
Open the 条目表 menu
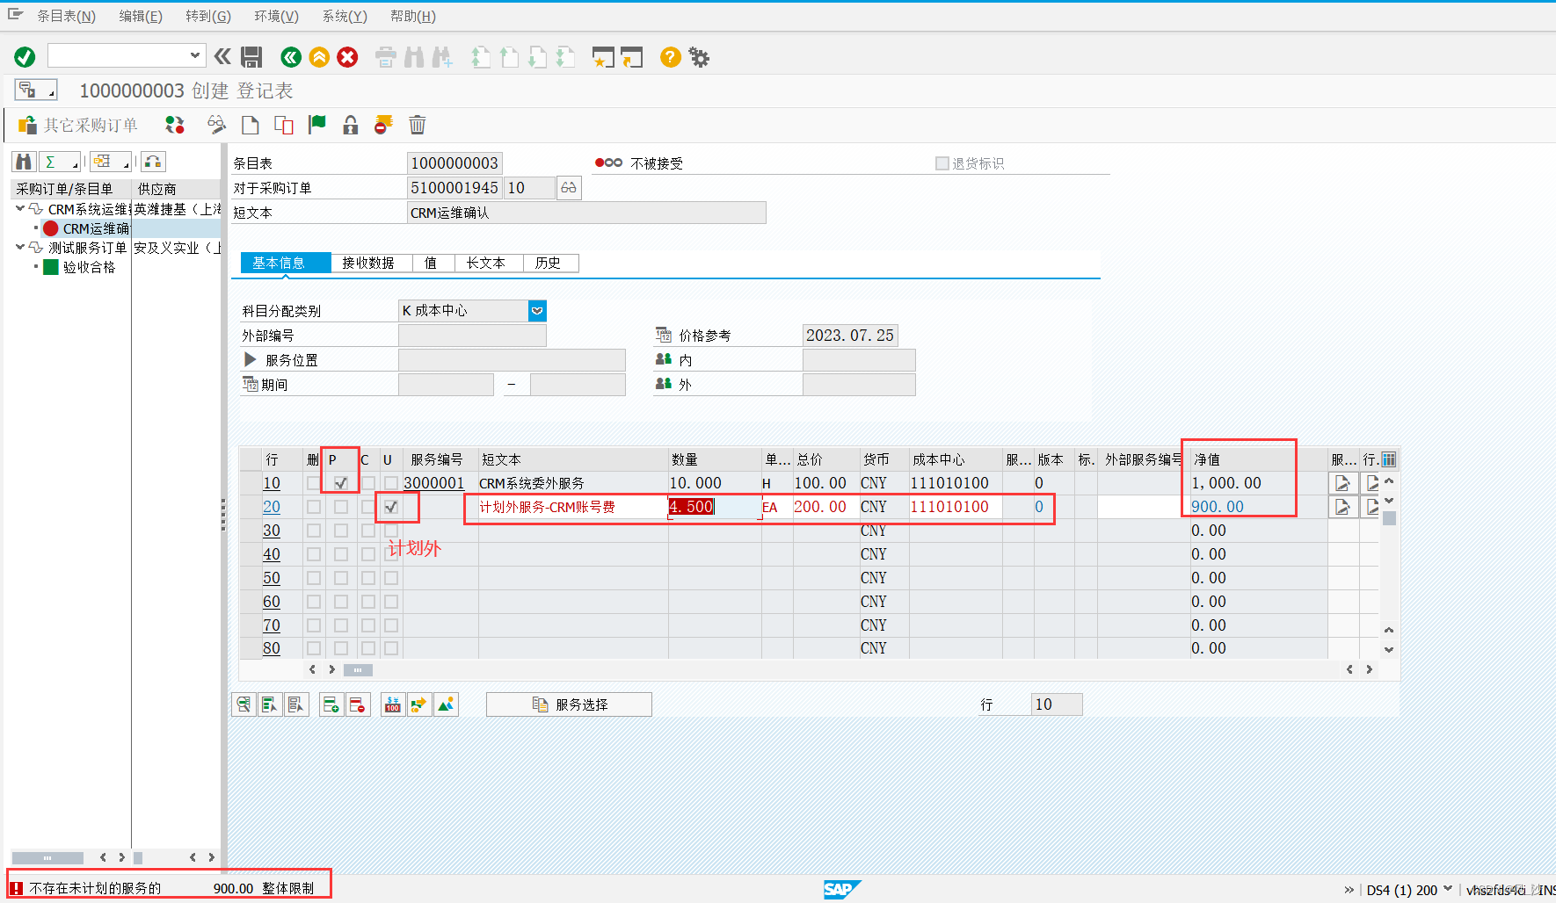click(66, 16)
